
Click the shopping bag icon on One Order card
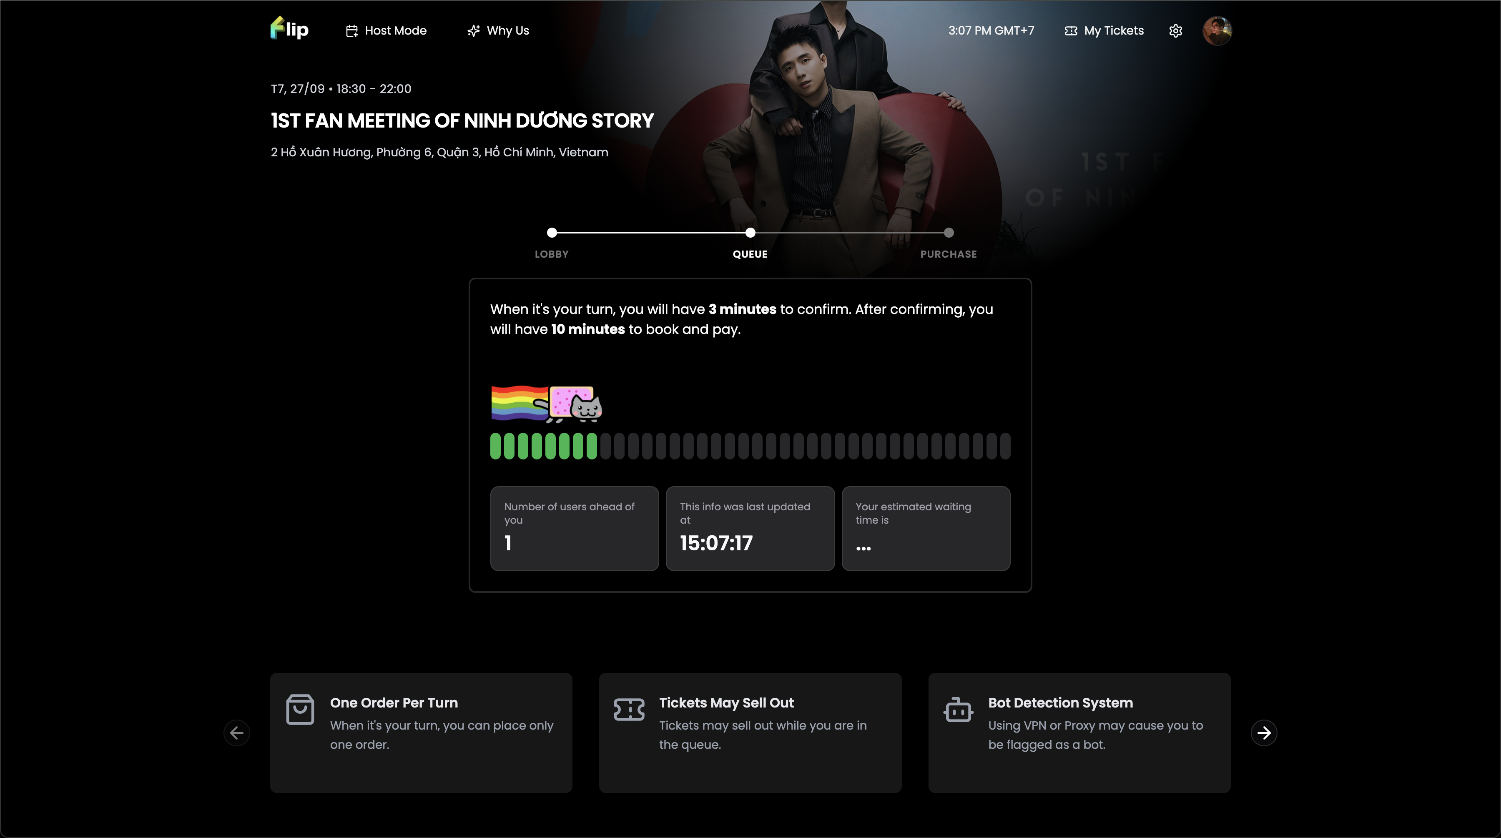(x=300, y=709)
